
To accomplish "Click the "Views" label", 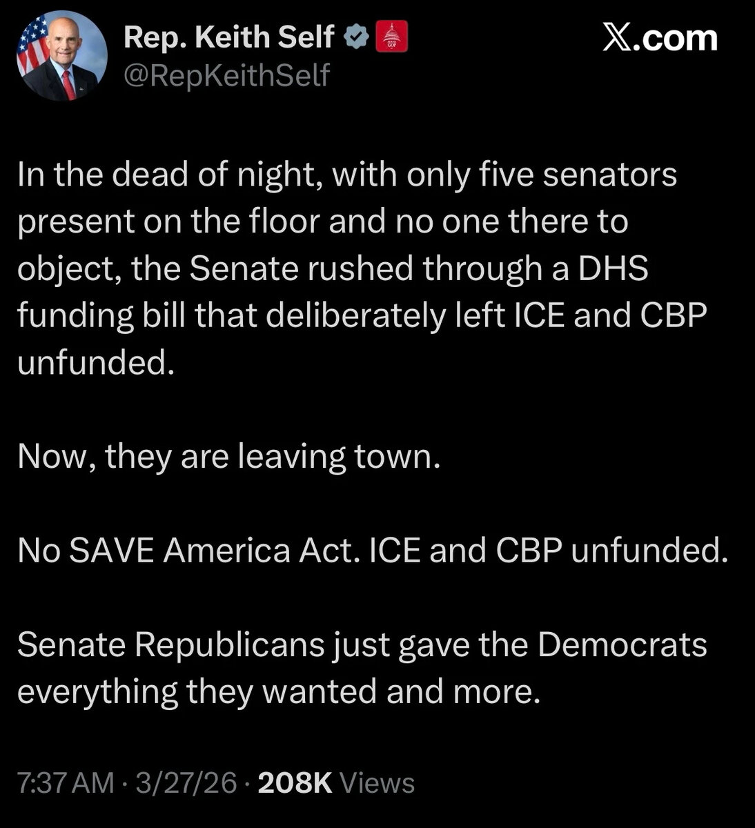I will coord(378,782).
